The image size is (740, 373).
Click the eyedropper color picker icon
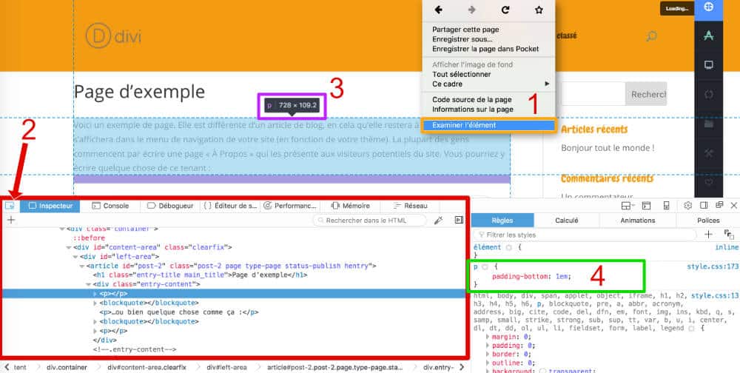coord(438,220)
